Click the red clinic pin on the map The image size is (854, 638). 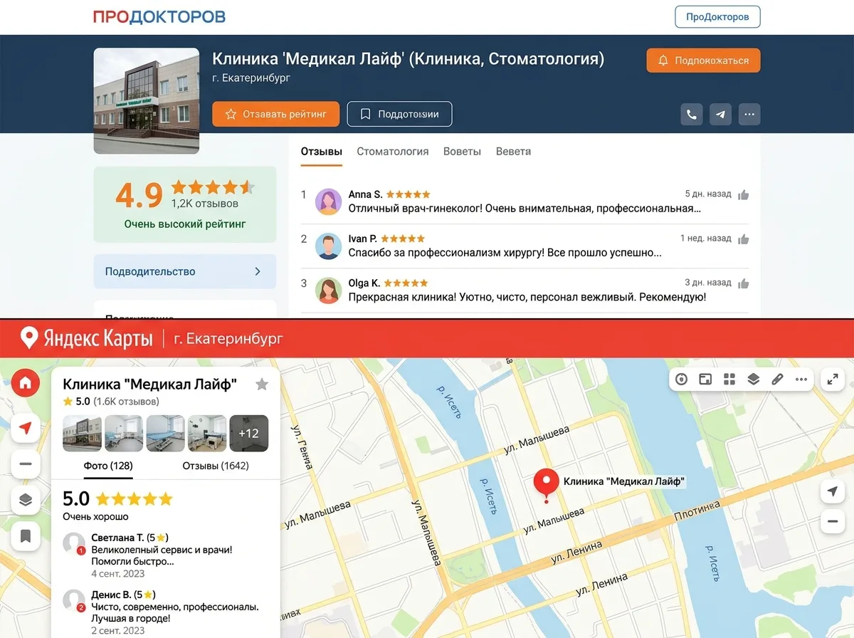click(547, 484)
